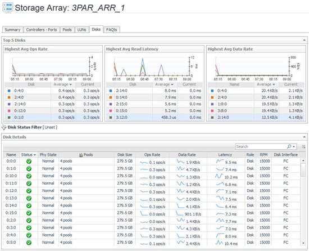Click green status icon for disk 0:0:0
Viewport: 309px width, 251px height.
29,162
